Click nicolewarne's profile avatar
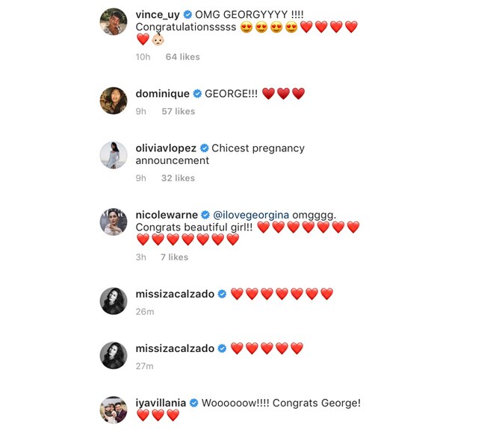The image size is (493, 437). tap(114, 221)
